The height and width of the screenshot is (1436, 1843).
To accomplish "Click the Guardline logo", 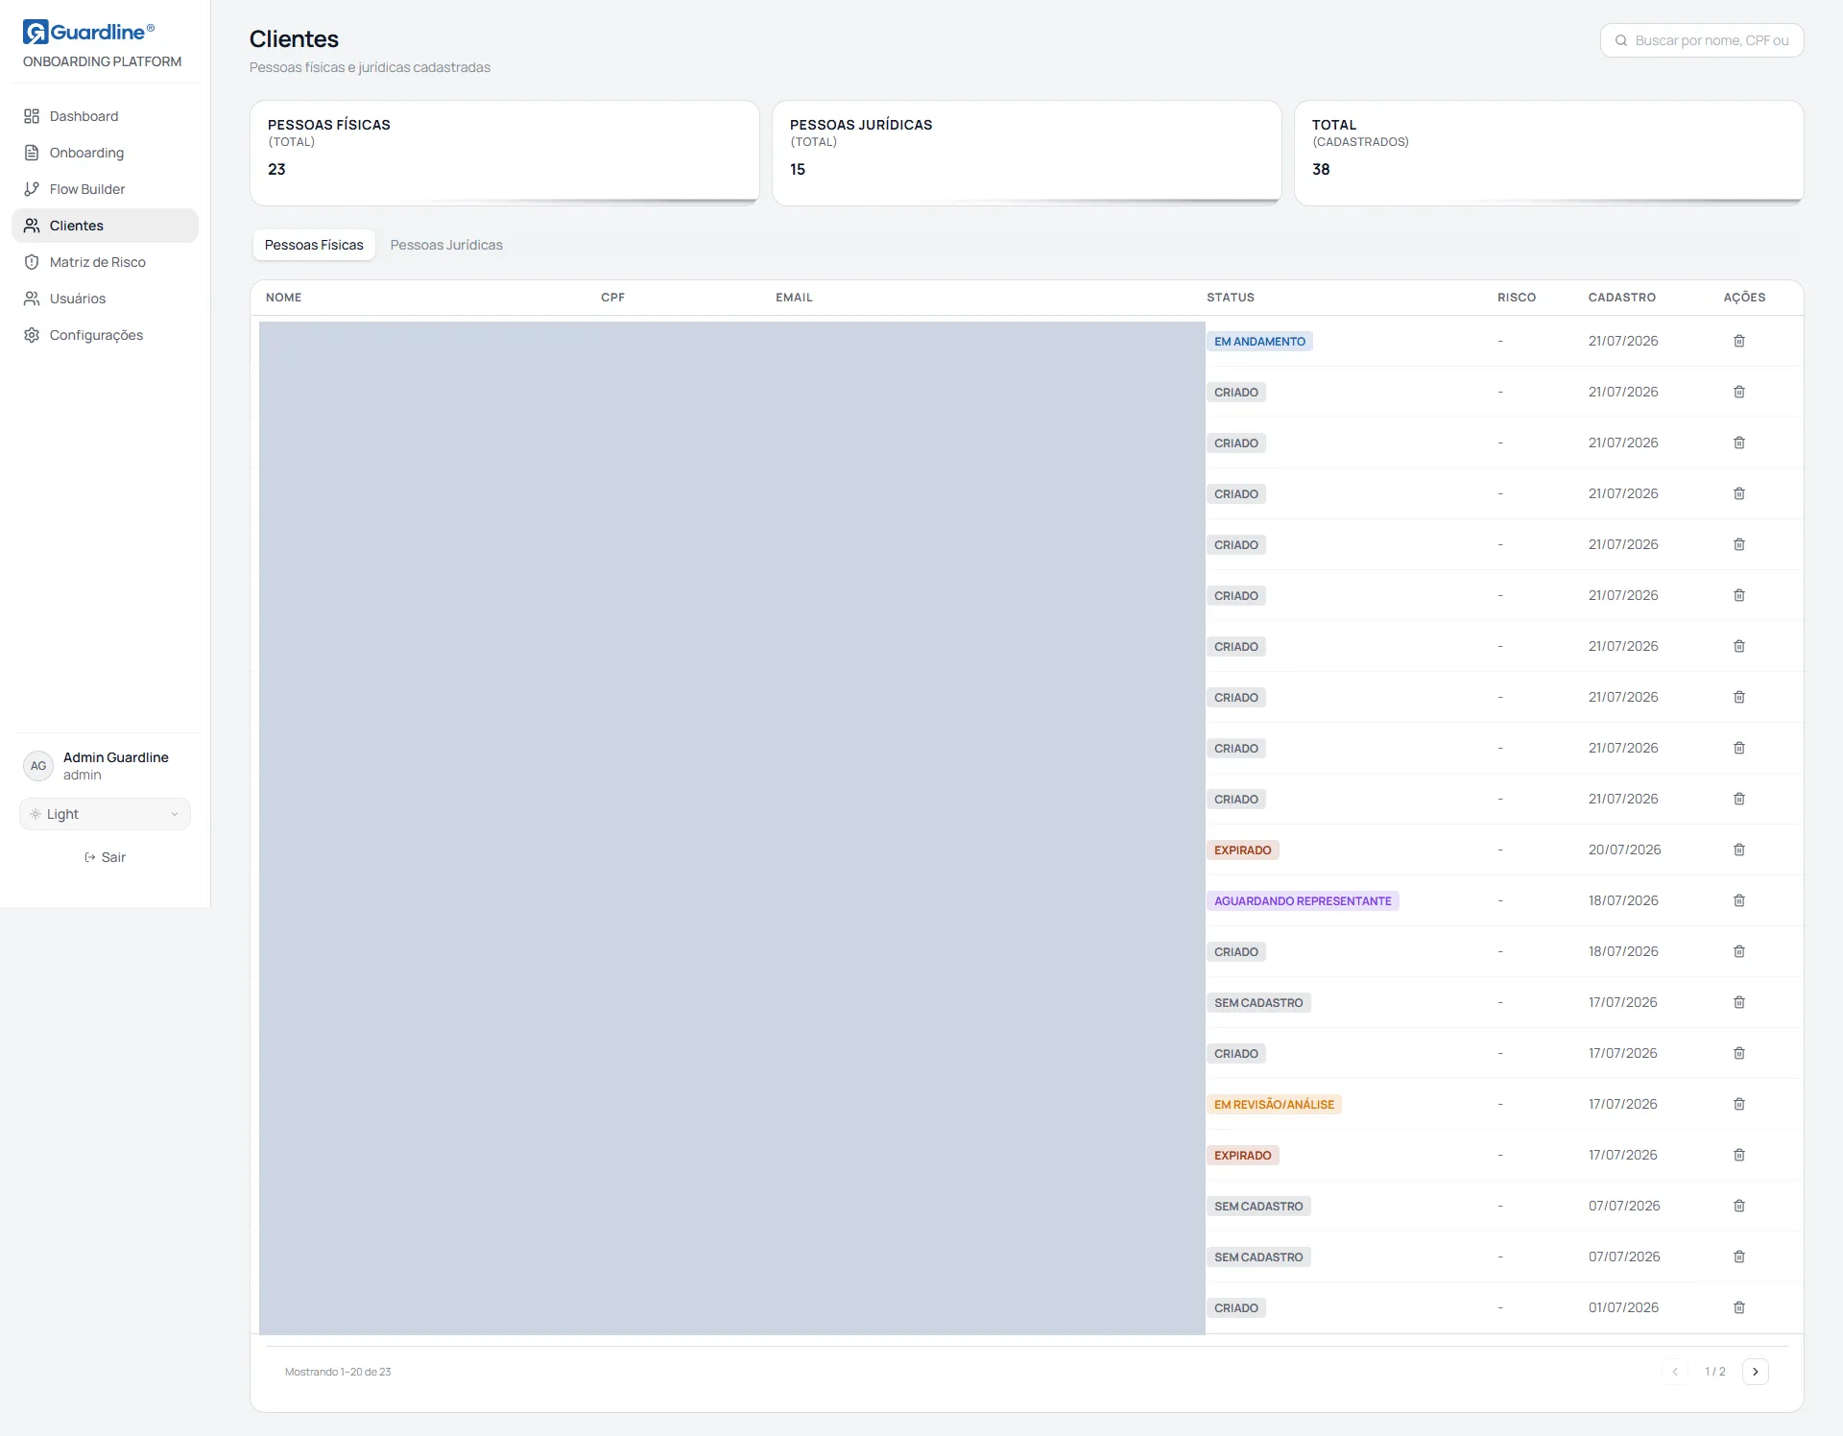I will [x=88, y=32].
